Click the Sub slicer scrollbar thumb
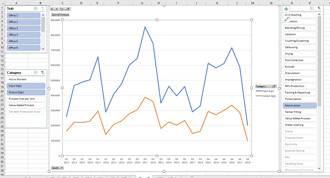The height and width of the screenshot is (178, 330). pos(43,24)
